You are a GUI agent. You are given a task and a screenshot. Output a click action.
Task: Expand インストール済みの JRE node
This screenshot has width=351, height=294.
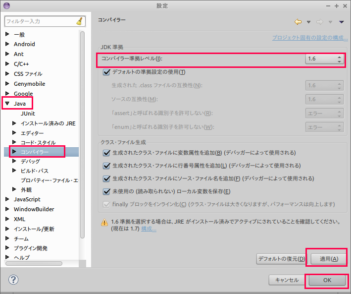(x=14, y=123)
